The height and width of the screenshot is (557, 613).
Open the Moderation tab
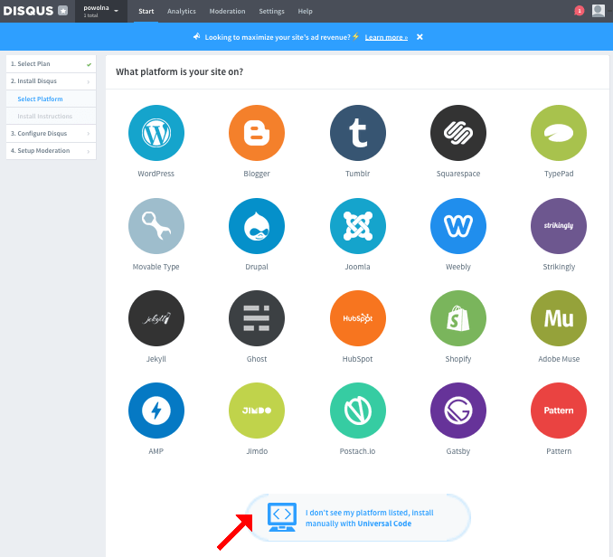[227, 12]
